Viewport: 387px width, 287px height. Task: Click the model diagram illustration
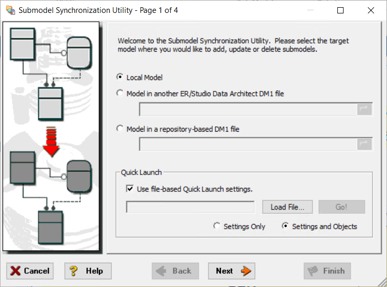point(51,136)
